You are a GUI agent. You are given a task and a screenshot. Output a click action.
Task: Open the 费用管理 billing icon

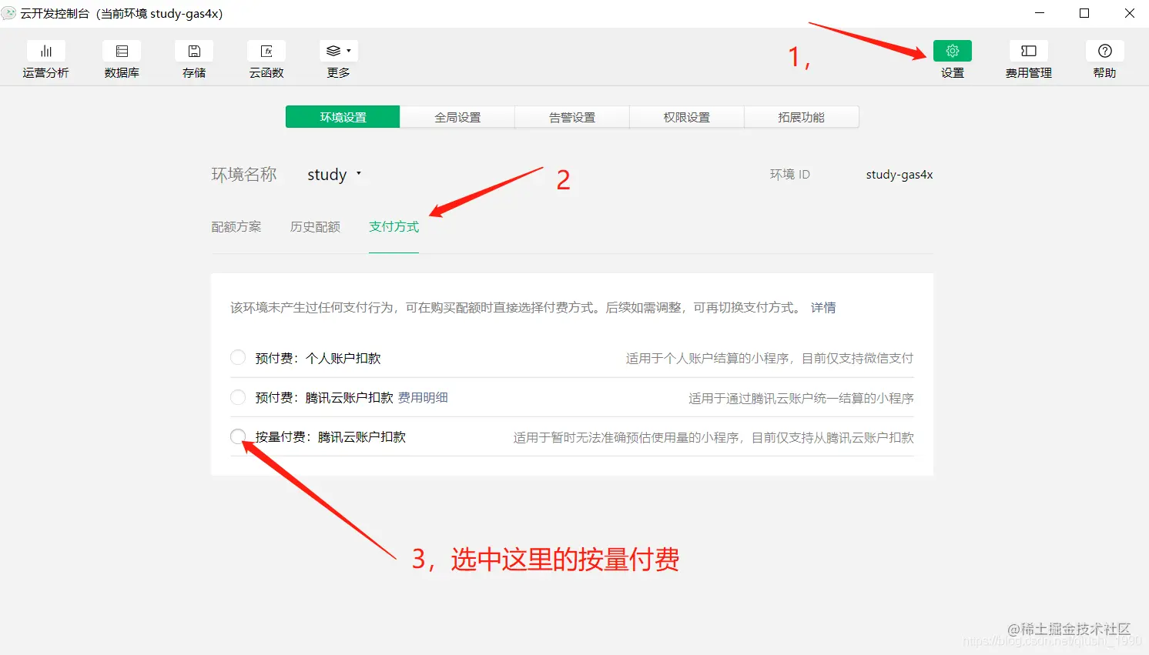click(x=1029, y=51)
